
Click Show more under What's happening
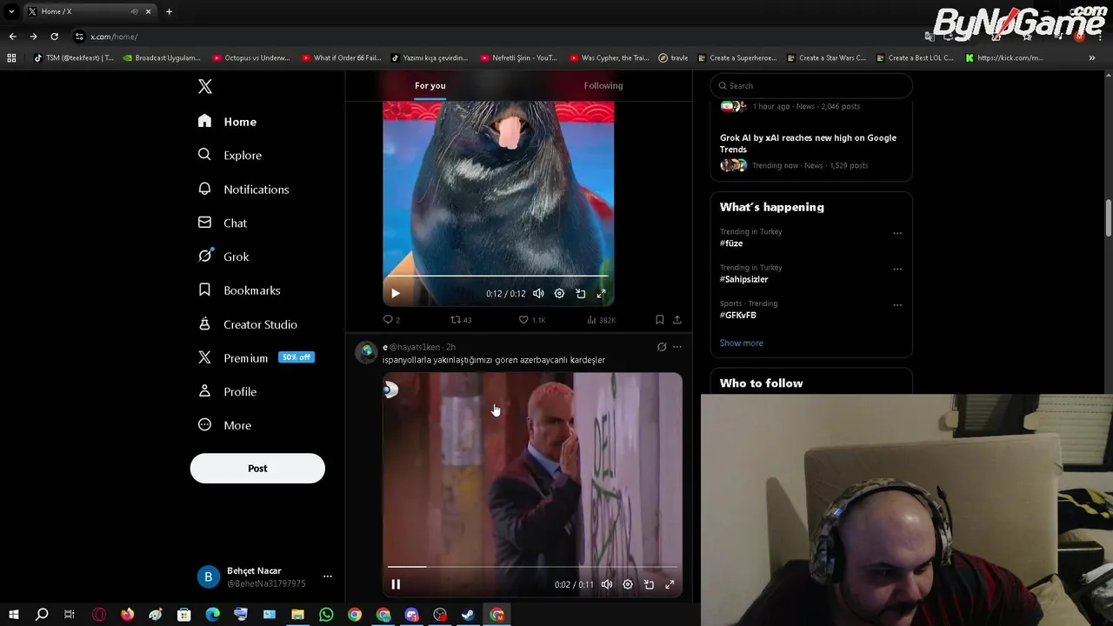pos(742,343)
